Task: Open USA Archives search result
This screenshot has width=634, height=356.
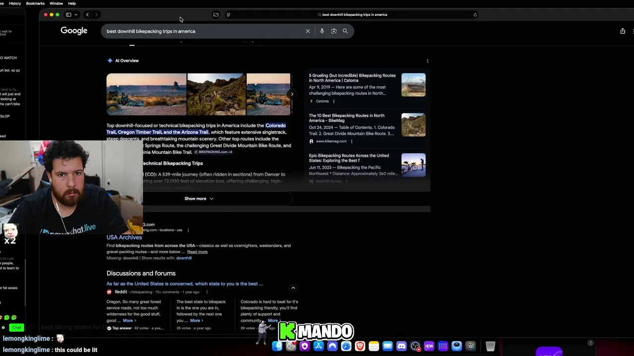Action: point(124,237)
